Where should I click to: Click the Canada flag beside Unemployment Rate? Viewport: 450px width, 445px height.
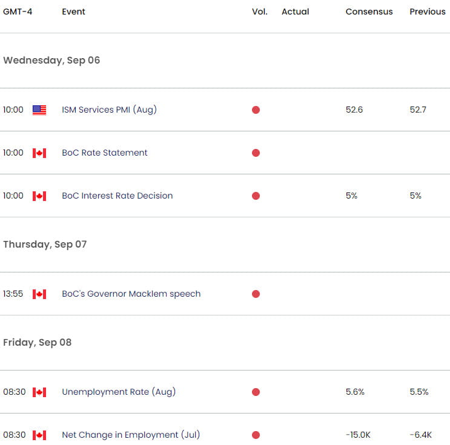[39, 392]
